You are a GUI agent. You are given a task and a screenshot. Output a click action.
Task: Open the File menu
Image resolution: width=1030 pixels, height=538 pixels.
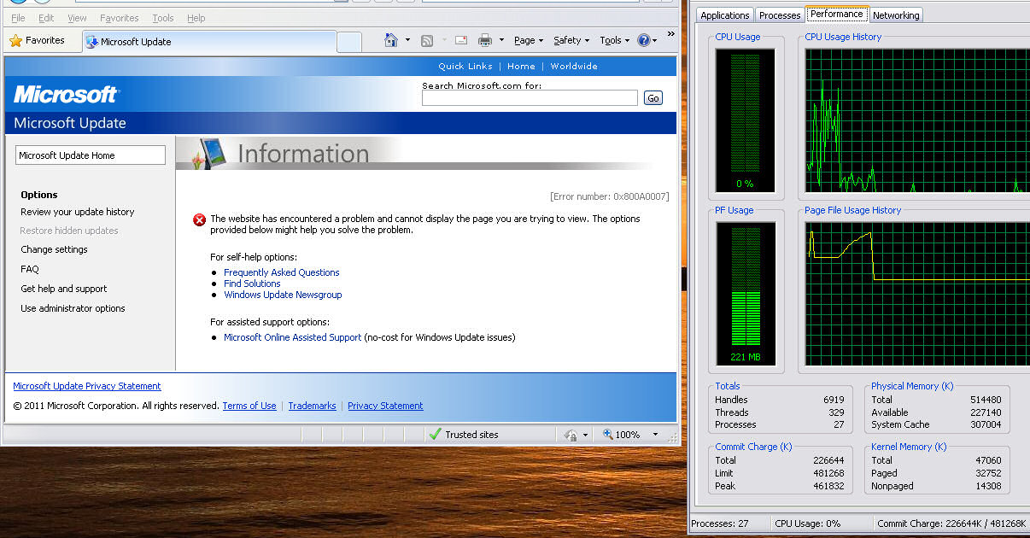[18, 18]
